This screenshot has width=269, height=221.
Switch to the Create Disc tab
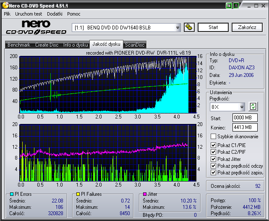point(47,45)
